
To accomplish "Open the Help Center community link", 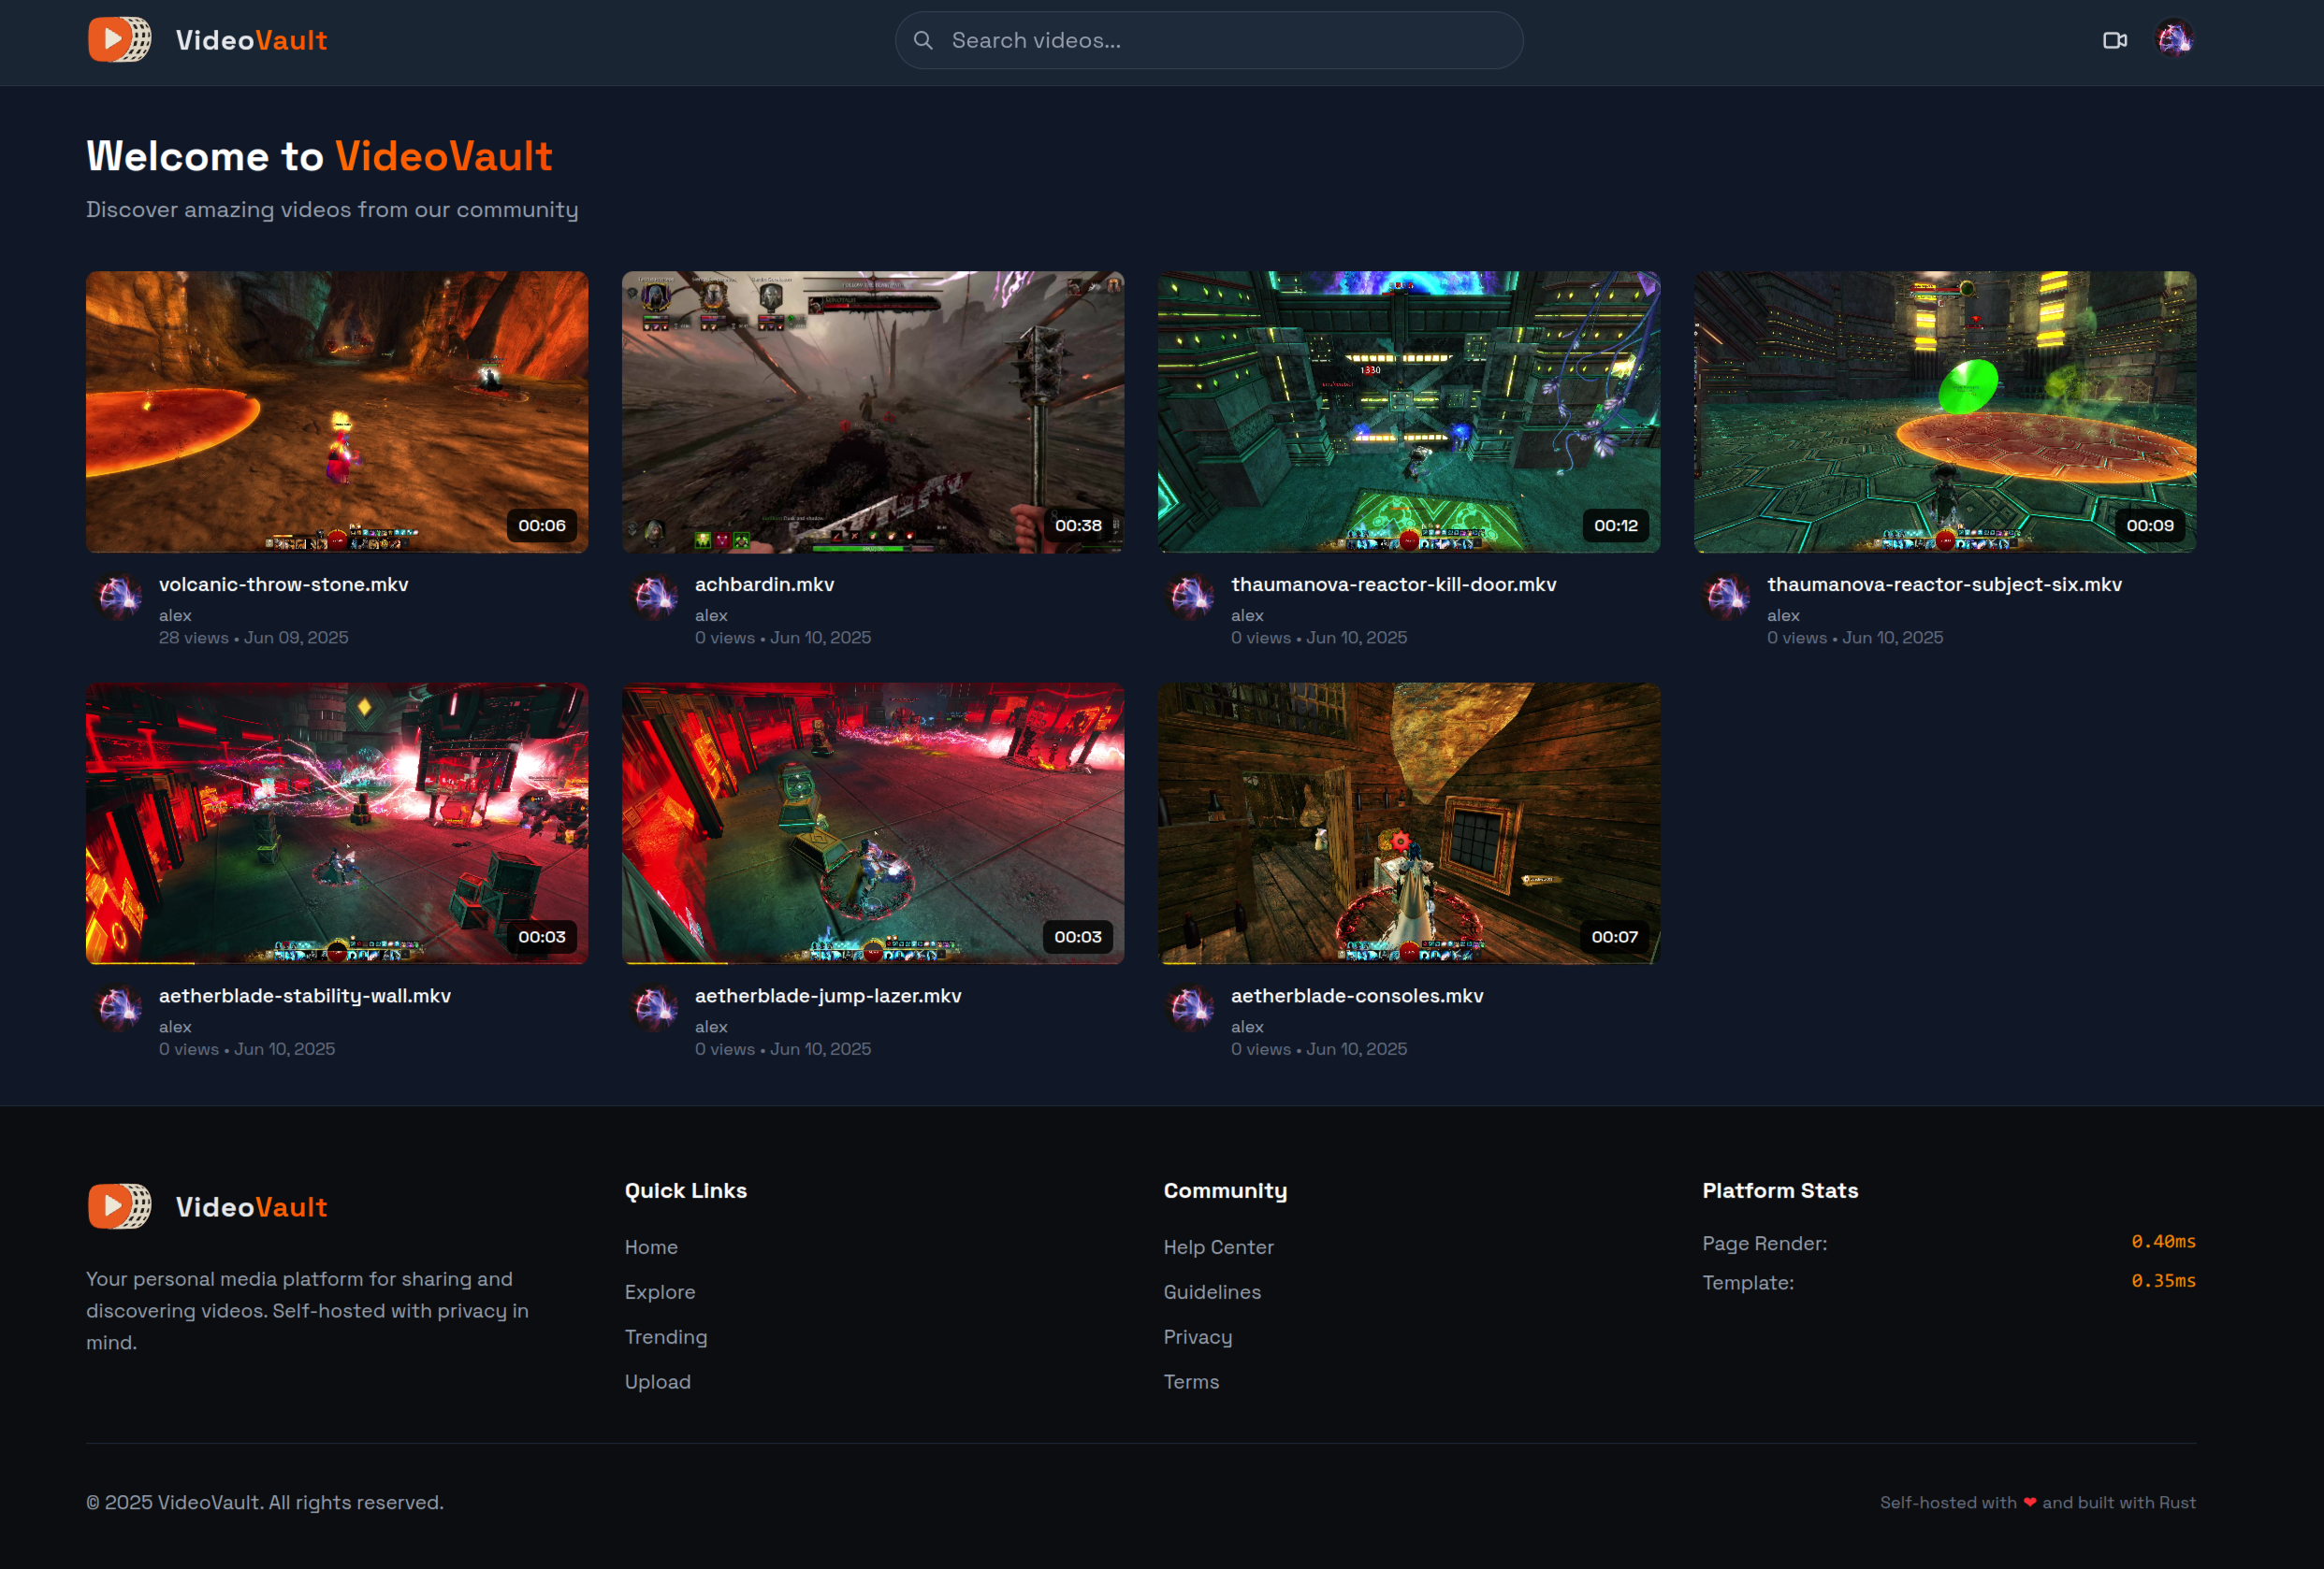I will pos(1218,1246).
